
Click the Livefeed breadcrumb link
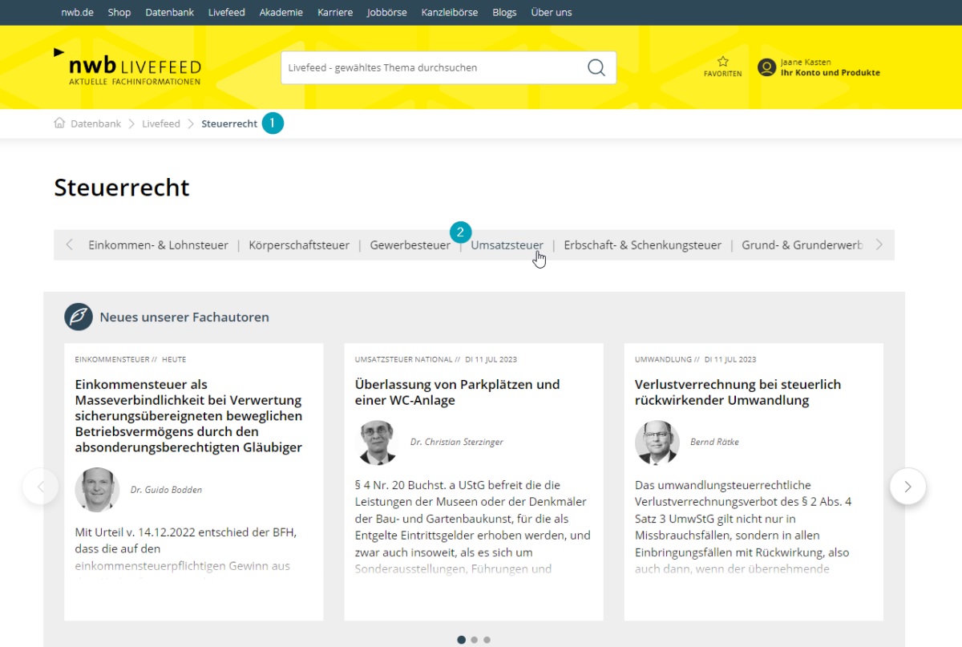tap(161, 123)
